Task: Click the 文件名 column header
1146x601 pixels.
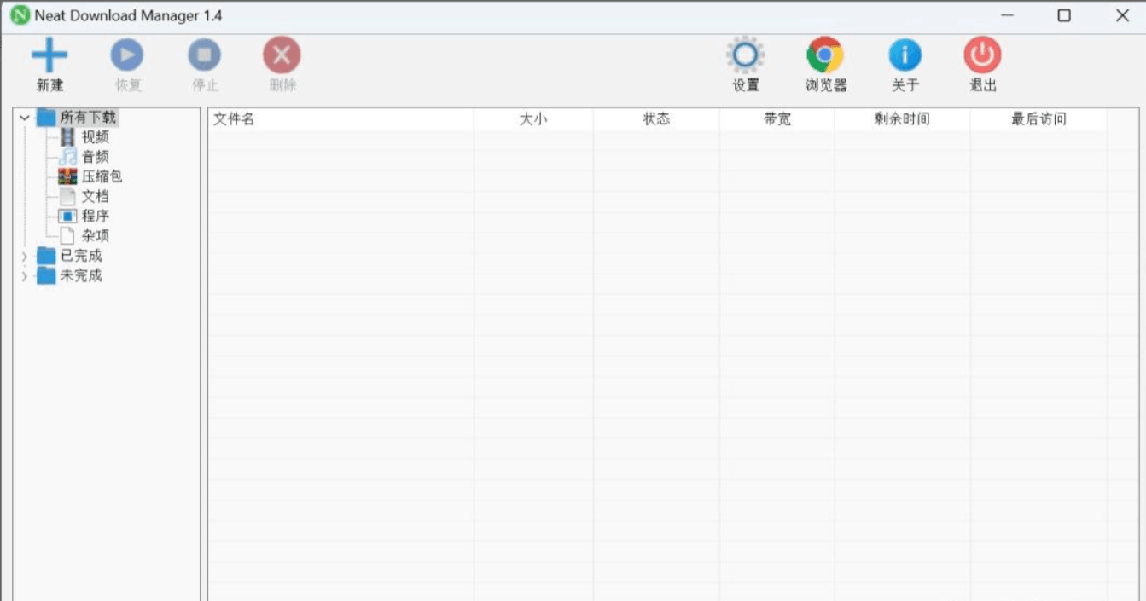Action: click(x=232, y=118)
